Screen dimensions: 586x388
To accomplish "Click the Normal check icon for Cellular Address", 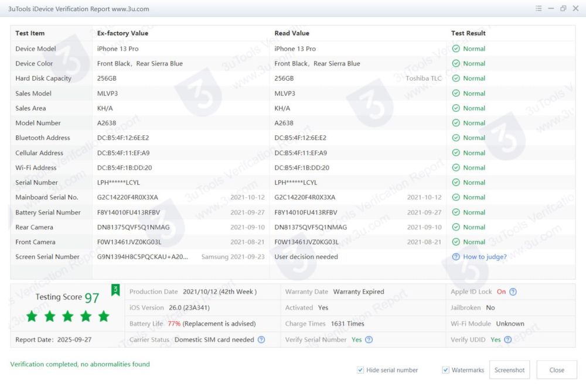I will pos(456,153).
